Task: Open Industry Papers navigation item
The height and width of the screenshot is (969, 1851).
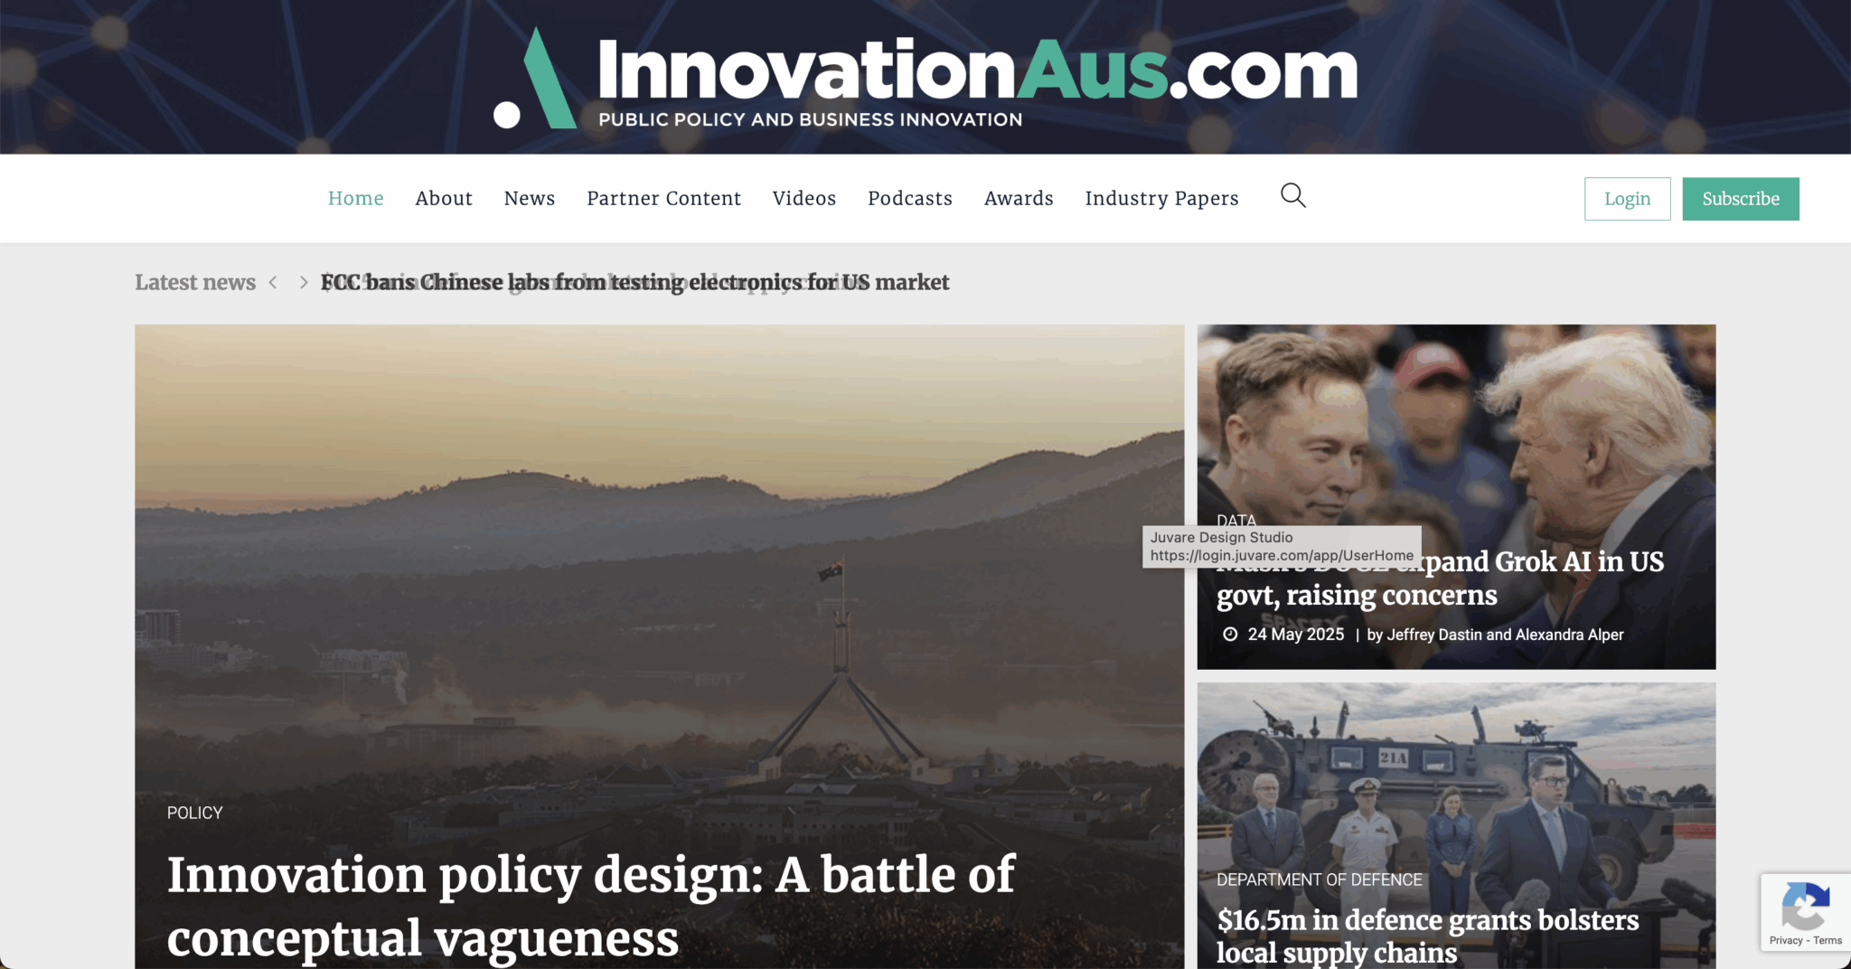Action: (1162, 199)
